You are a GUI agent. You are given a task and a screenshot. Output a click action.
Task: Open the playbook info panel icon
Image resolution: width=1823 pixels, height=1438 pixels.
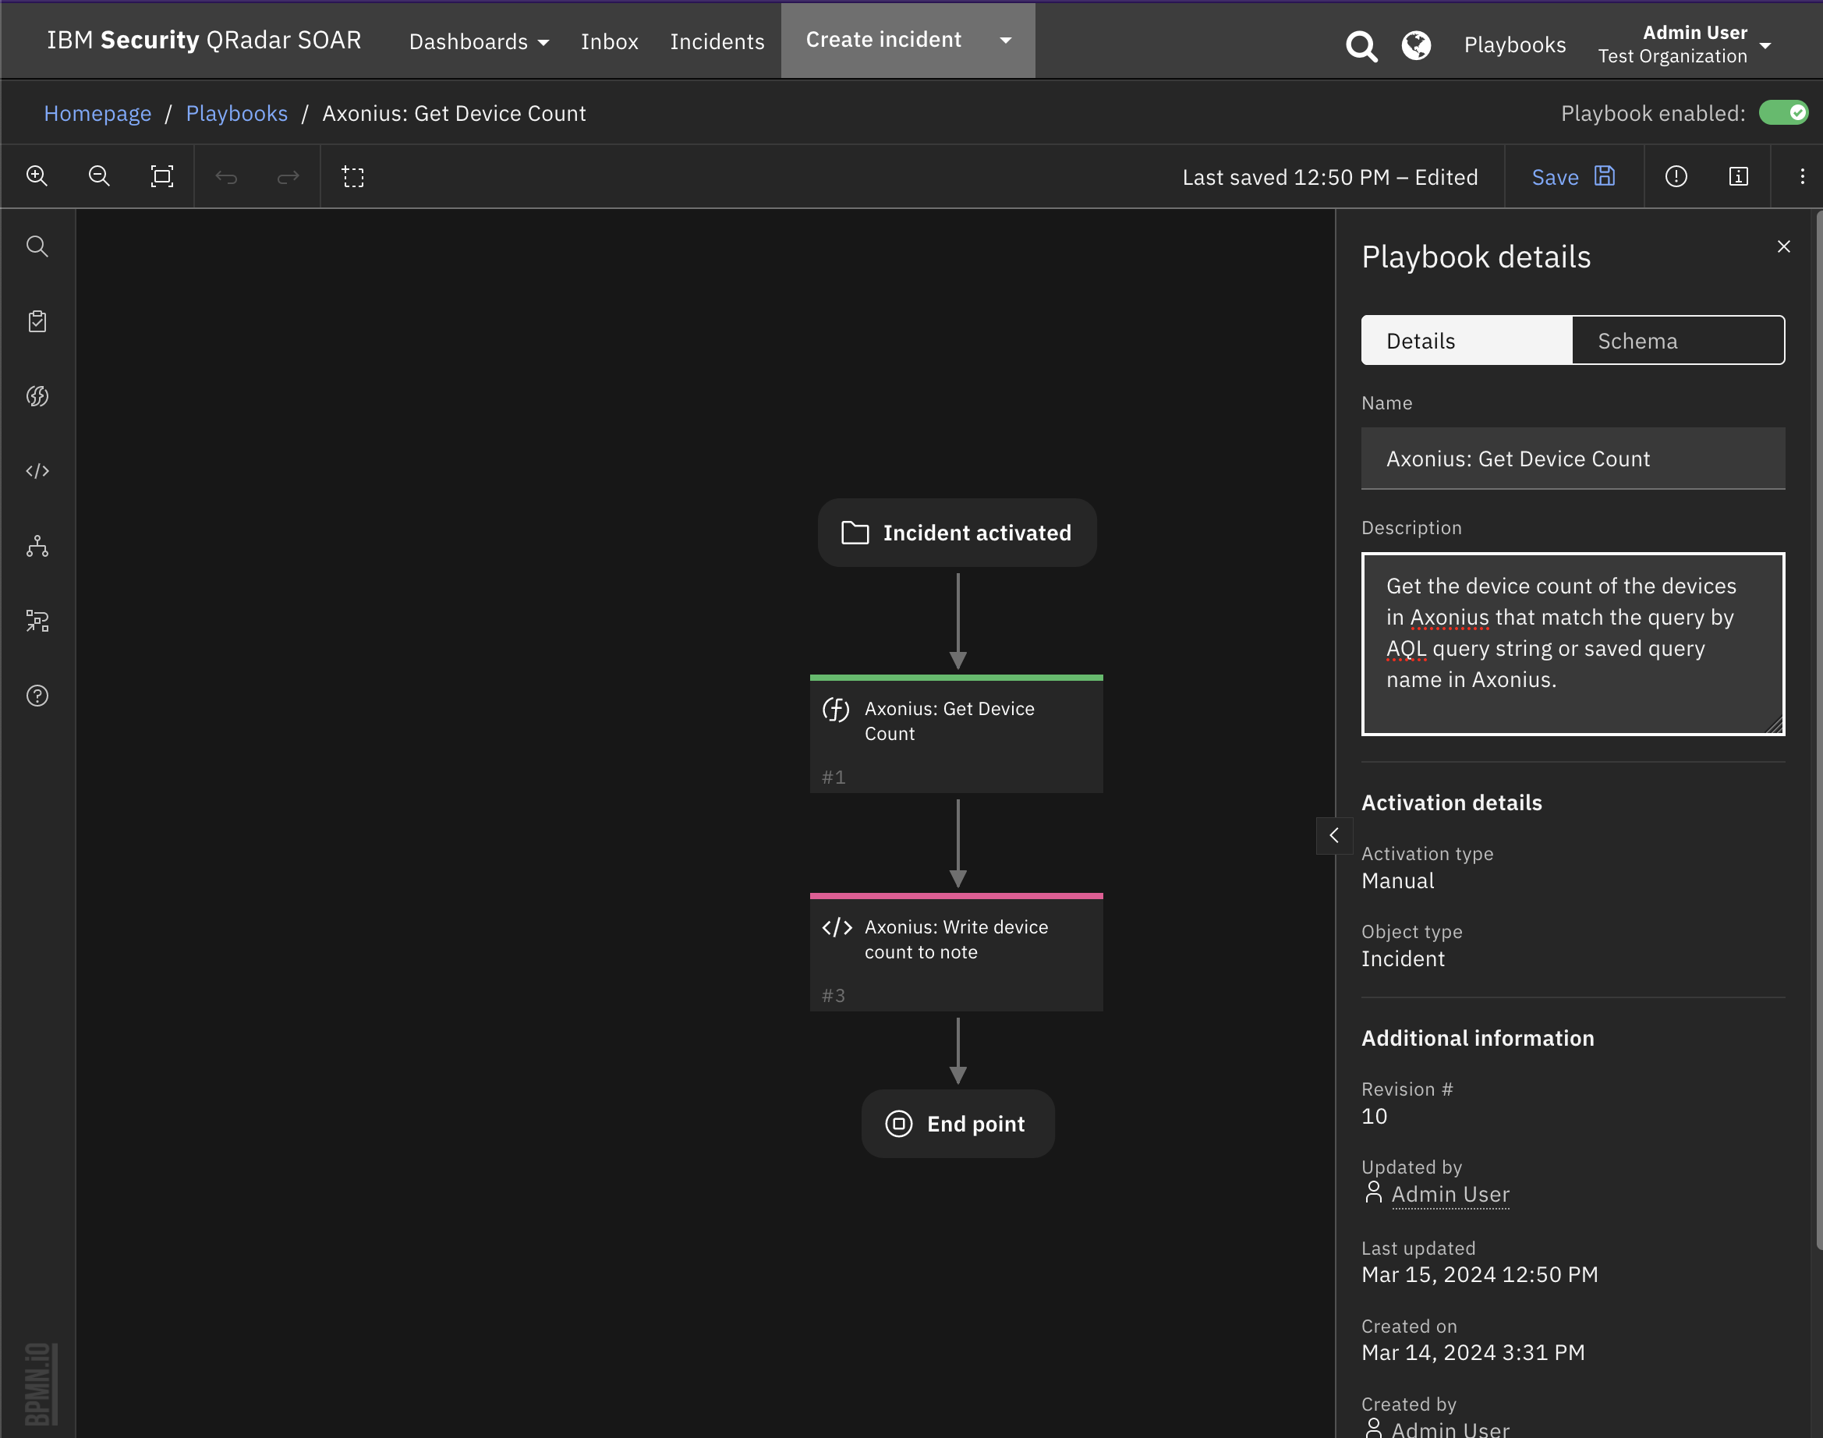(1738, 176)
